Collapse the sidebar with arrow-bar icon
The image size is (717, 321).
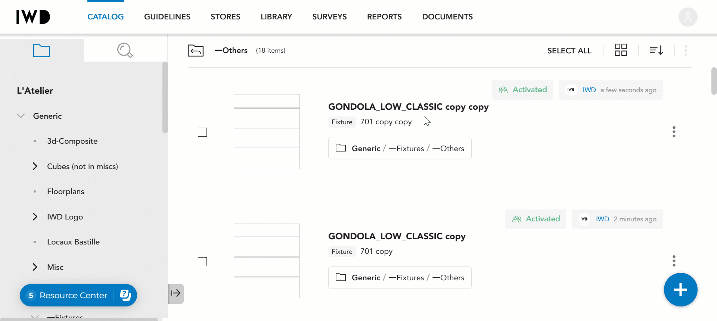pos(176,293)
